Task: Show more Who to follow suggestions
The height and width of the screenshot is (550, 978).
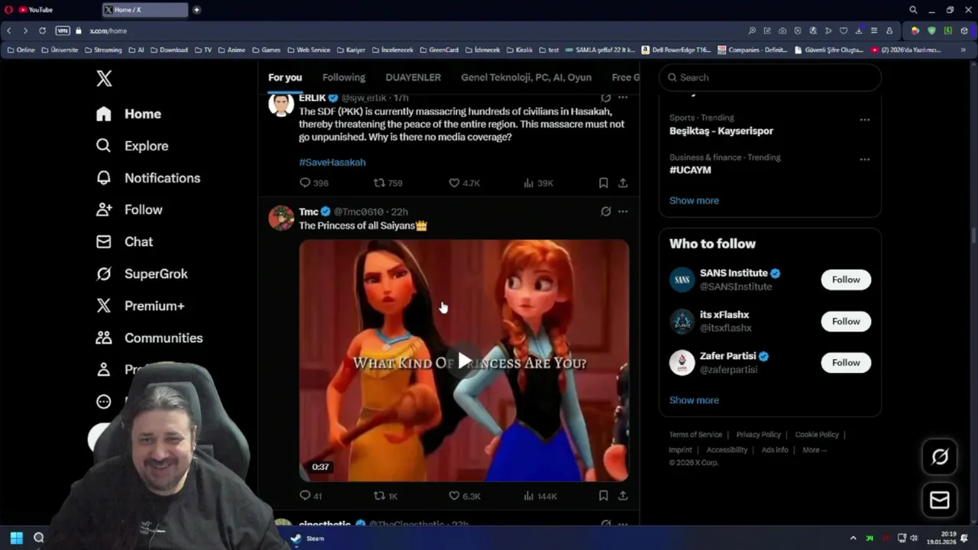Action: 694,400
